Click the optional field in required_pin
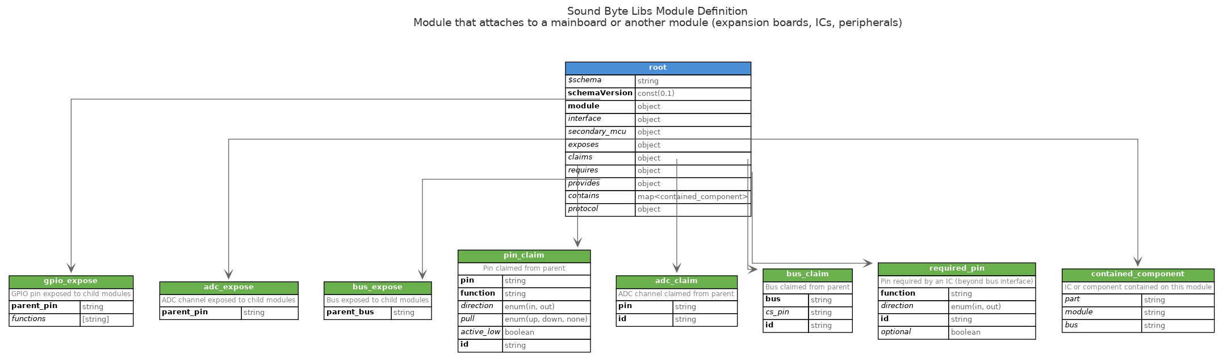 (896, 332)
